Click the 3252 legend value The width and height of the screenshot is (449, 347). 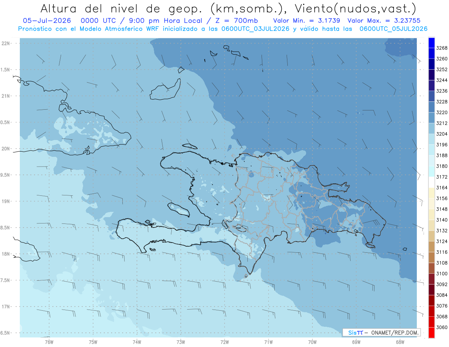pyautogui.click(x=442, y=70)
